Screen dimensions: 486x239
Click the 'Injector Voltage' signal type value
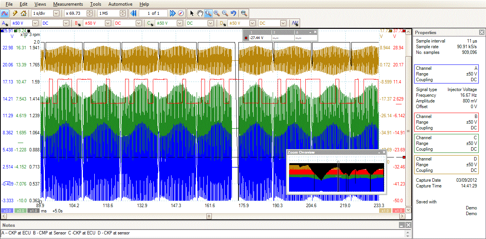(462, 90)
